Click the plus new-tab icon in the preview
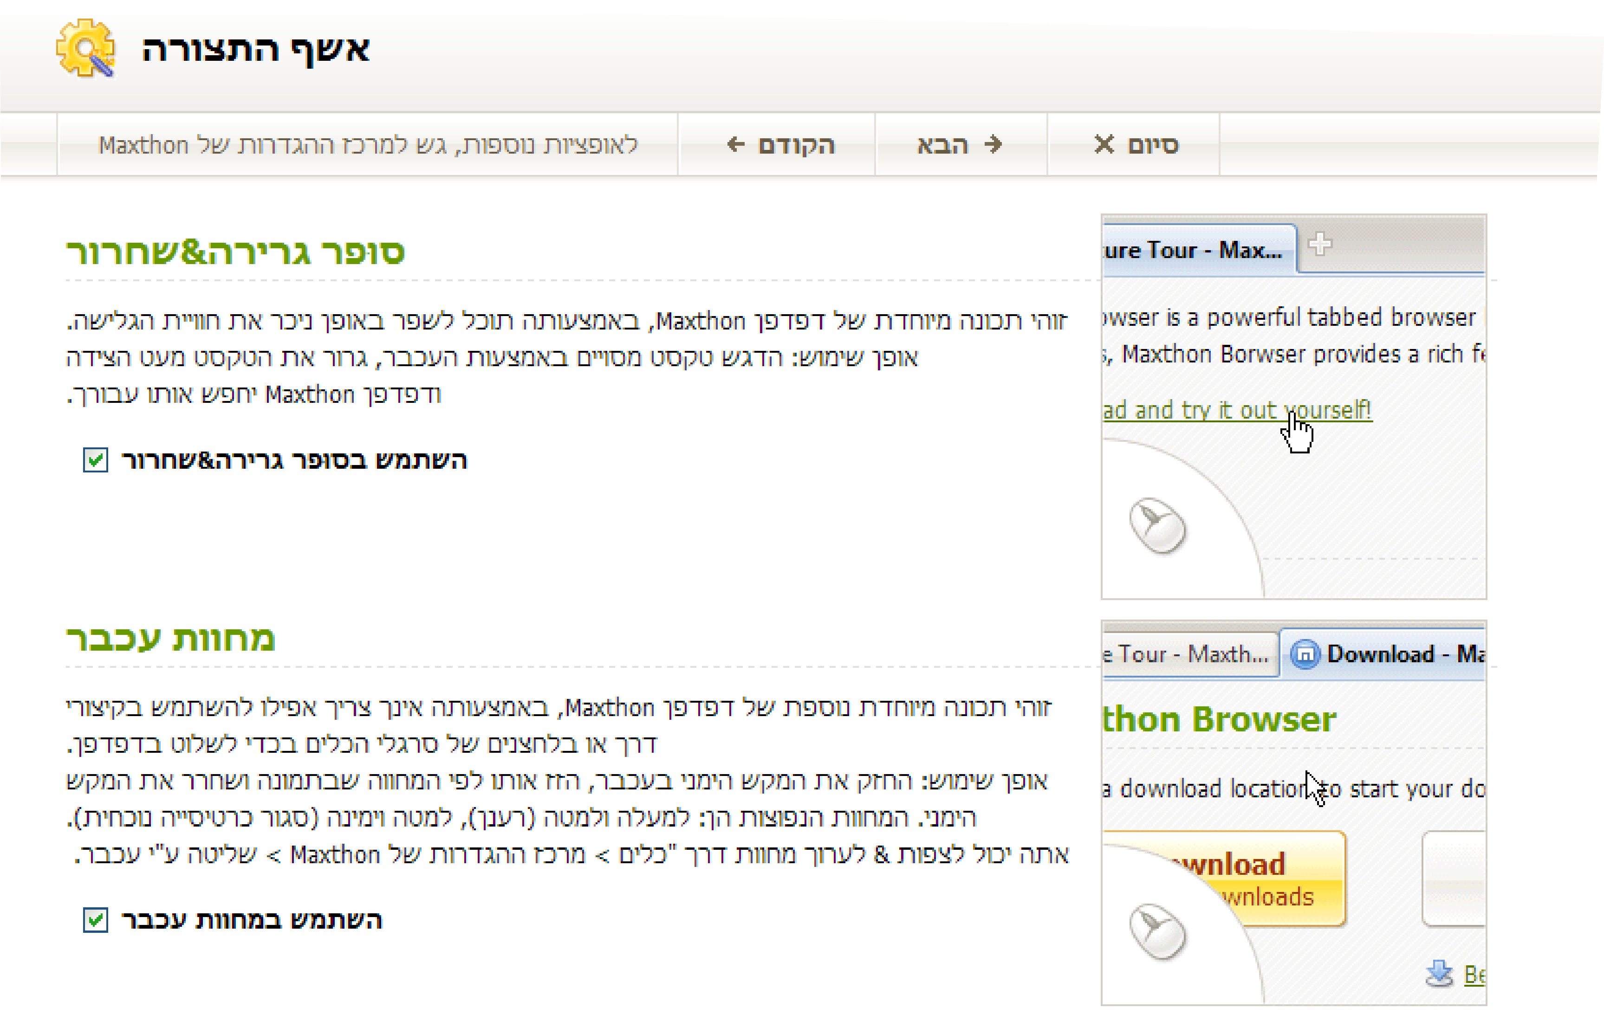 [x=1319, y=245]
